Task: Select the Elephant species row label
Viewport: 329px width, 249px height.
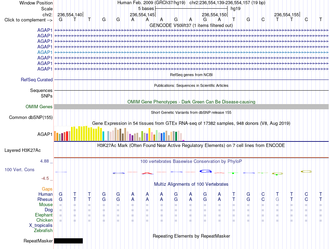Action: click(44, 215)
